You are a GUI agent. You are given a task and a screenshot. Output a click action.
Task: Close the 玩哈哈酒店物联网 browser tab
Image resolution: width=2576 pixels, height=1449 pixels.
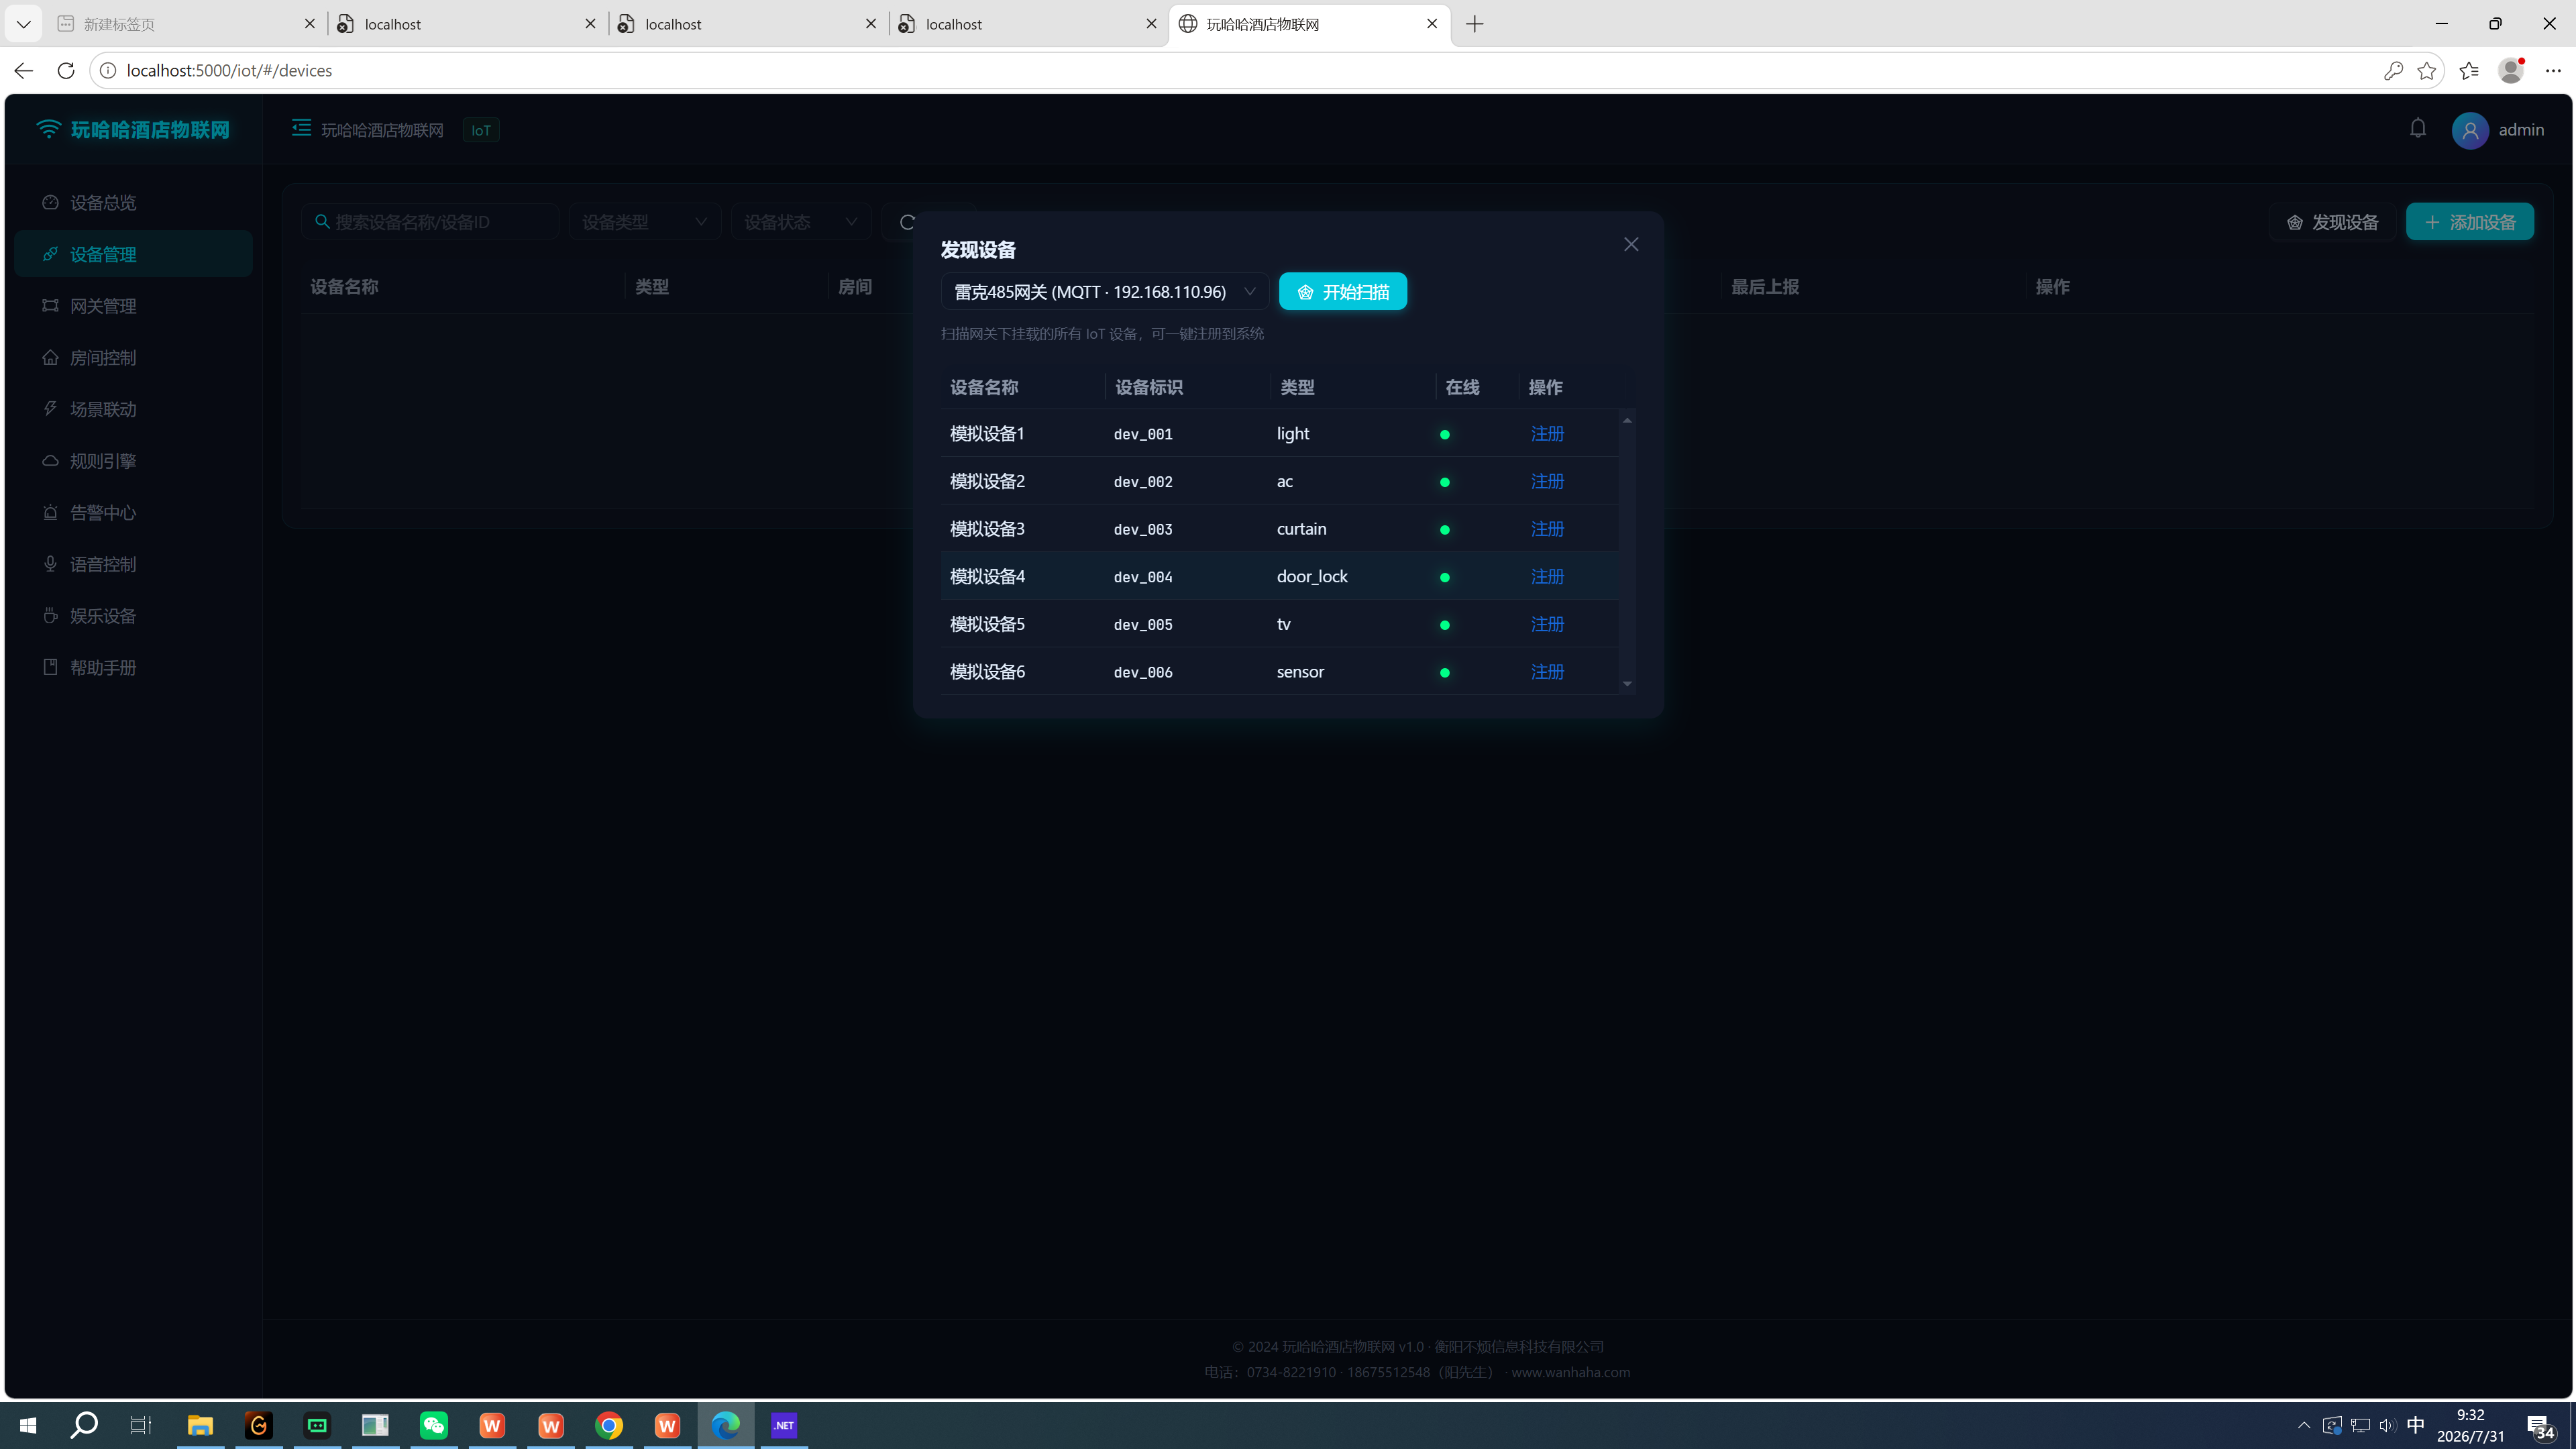tap(1432, 24)
